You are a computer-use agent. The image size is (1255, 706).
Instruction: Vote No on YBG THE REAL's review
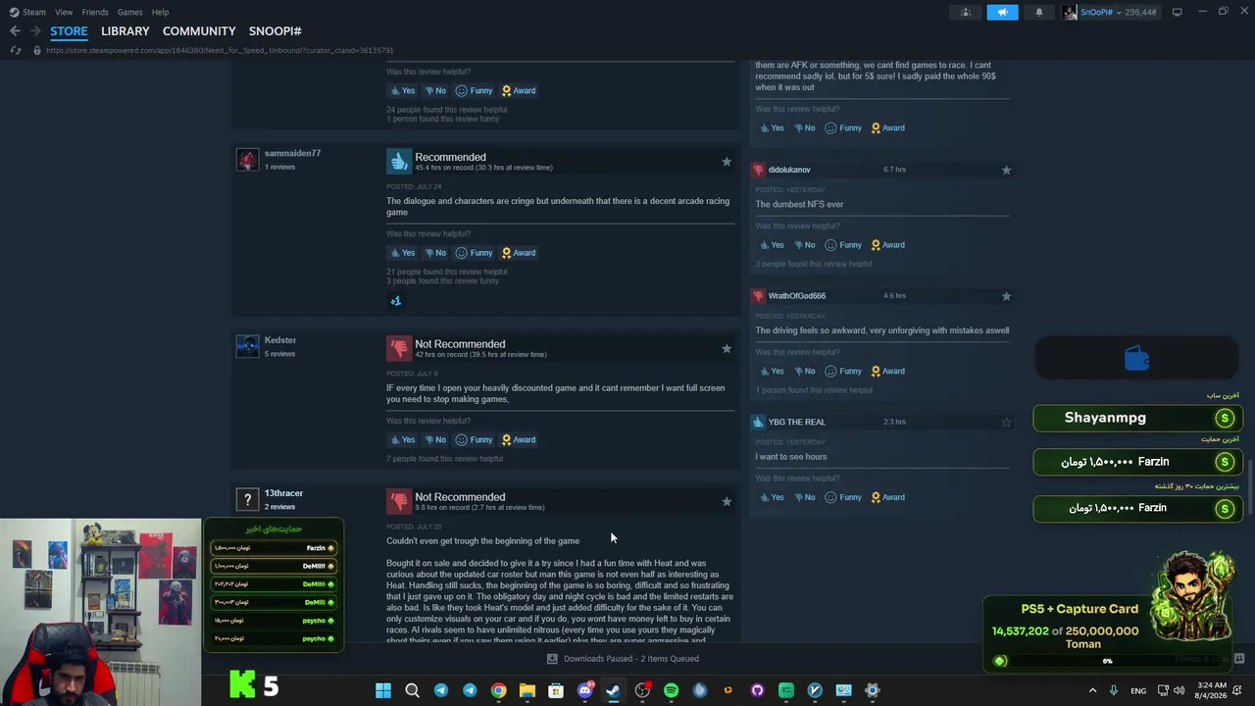click(x=804, y=497)
